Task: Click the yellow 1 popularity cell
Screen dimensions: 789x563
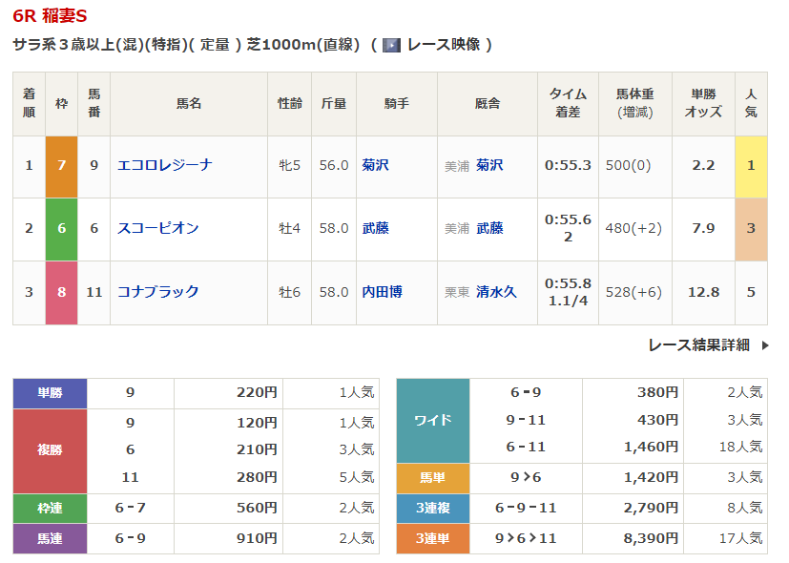Action: [751, 167]
